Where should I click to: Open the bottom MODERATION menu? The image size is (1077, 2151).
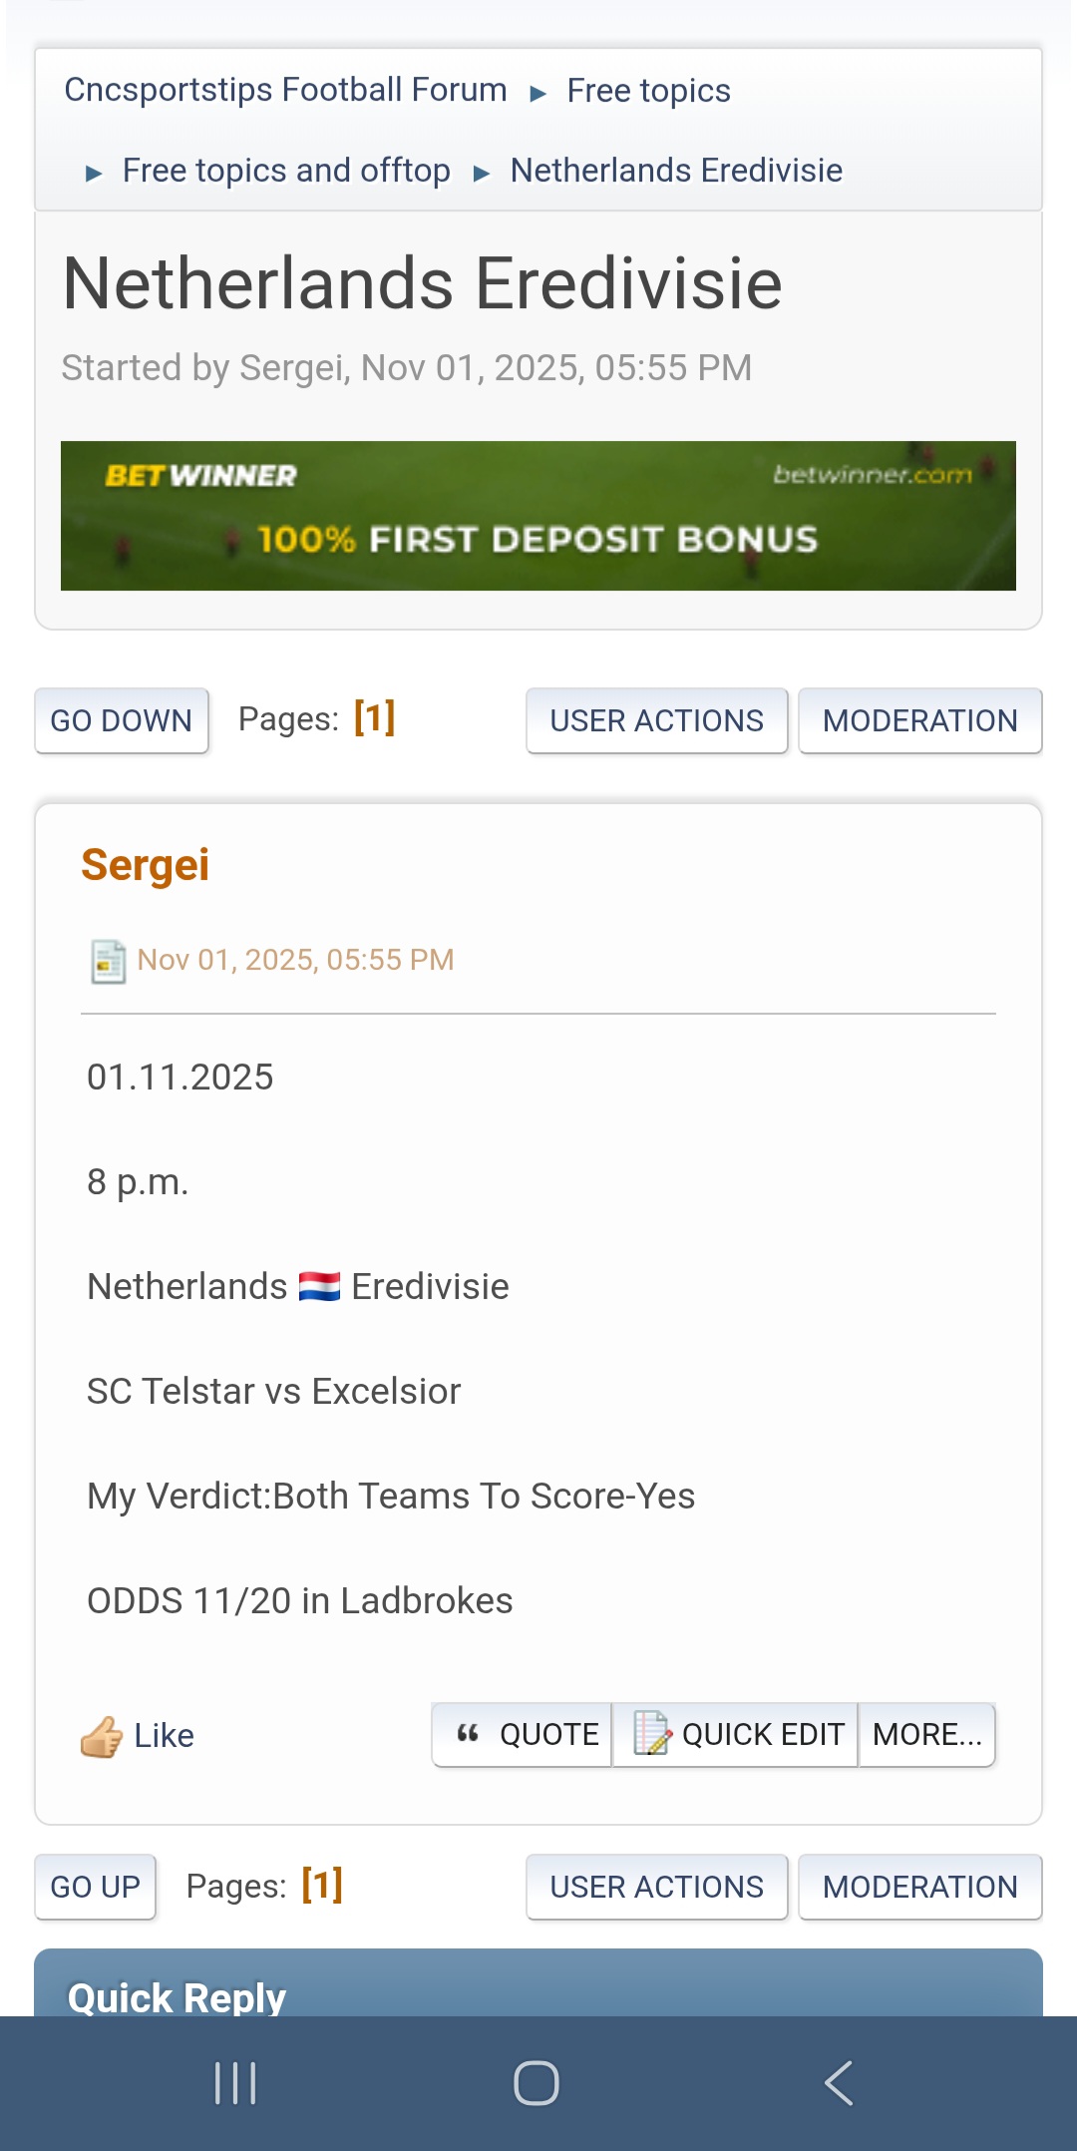click(x=919, y=1887)
